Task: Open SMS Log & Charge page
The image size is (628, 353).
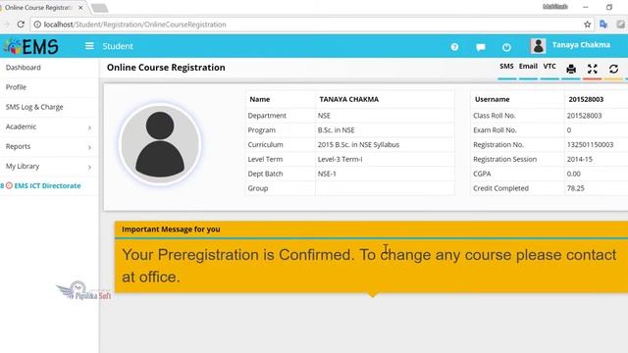Action: click(x=34, y=107)
